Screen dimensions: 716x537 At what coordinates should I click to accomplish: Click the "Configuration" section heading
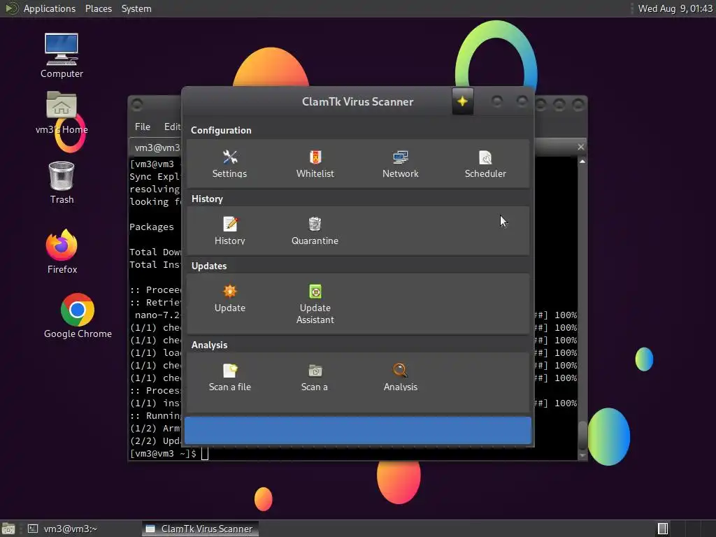coord(221,130)
